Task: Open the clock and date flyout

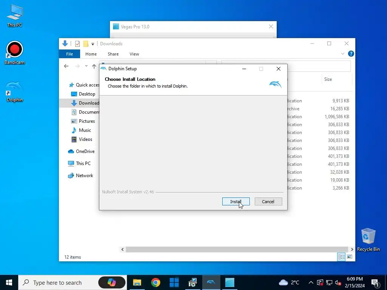Action: point(355,282)
